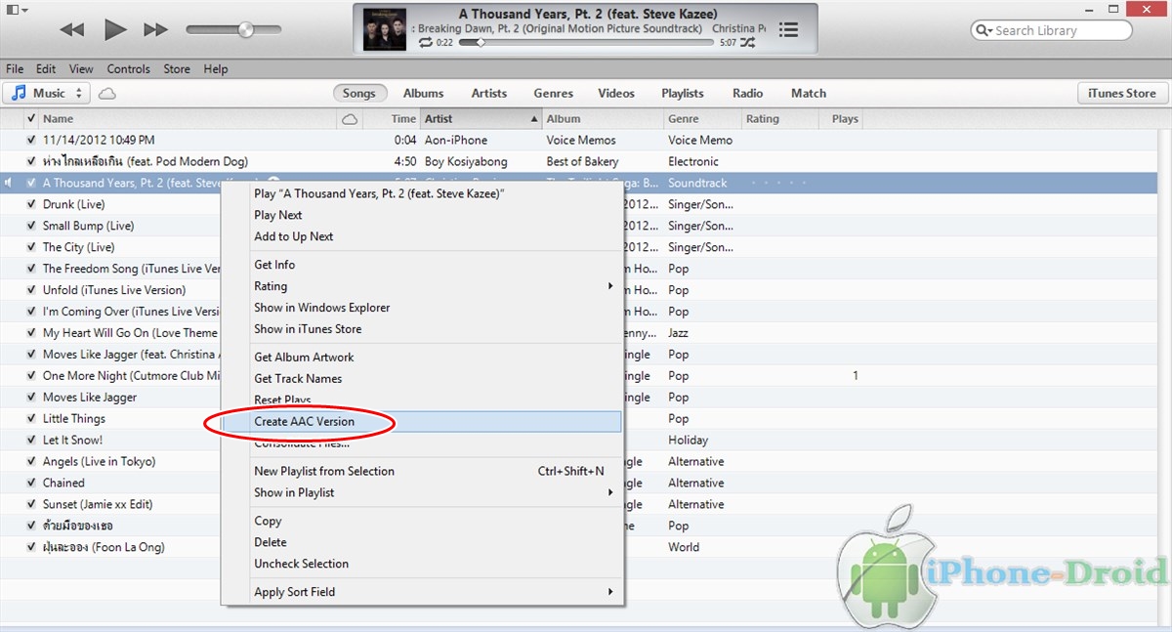Viewport: 1172px width, 632px height.
Task: Select the "Unfold (iTunes Live Version)" song row
Action: (x=112, y=290)
